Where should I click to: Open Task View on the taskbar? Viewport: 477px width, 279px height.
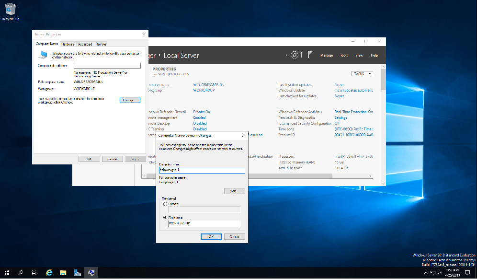click(34, 273)
